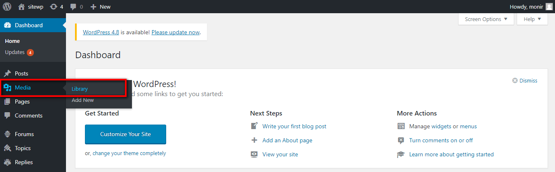This screenshot has height=172, width=555.
Task: Follow the Please update now link
Action: click(176, 32)
